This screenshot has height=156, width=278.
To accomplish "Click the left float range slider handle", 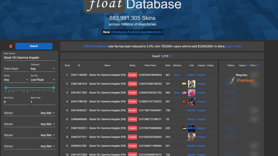I will 6,88.
